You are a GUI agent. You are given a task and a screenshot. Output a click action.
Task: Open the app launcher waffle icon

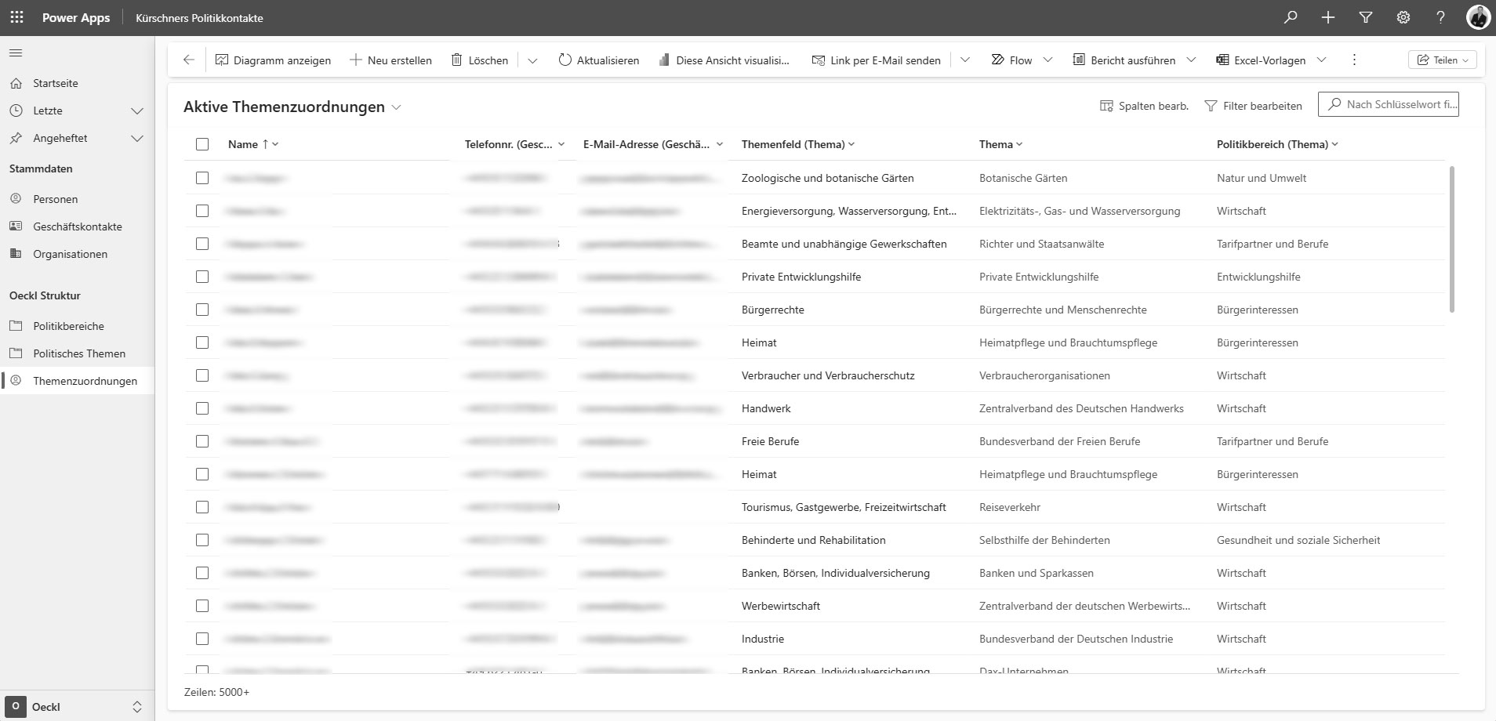pos(16,17)
